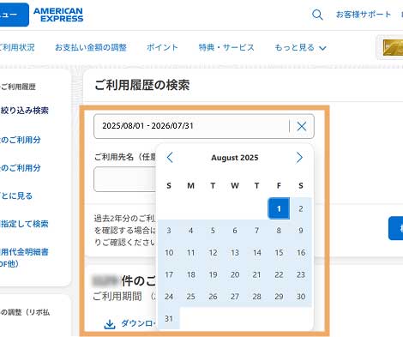Clear the date range with X icon
This screenshot has width=403, height=337.
point(302,126)
